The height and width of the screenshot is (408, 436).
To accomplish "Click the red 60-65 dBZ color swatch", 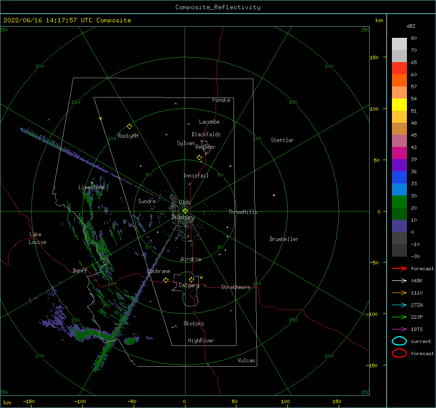I will pos(399,68).
